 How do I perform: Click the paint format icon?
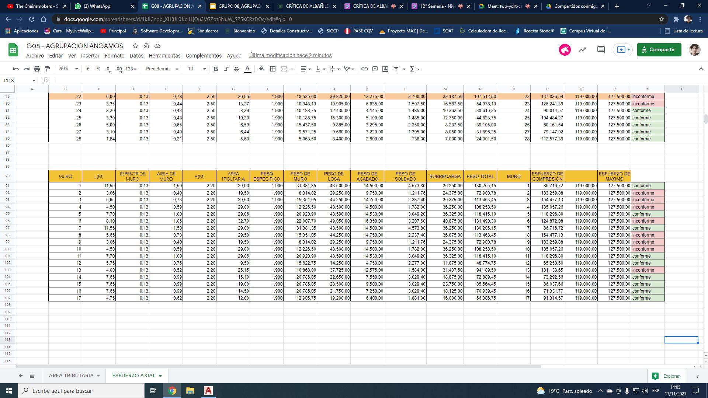pyautogui.click(x=47, y=69)
